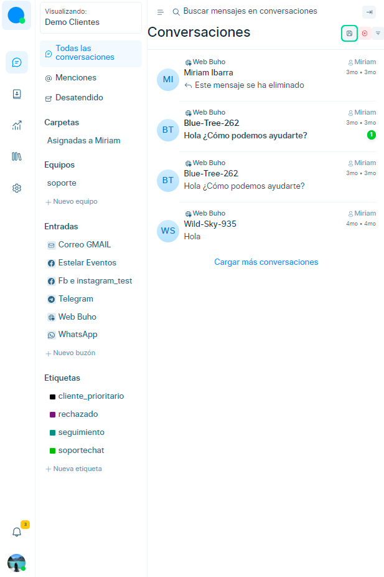This screenshot has height=577, width=384.
Task: Select Desatendido in the sidebar
Action: [78, 98]
